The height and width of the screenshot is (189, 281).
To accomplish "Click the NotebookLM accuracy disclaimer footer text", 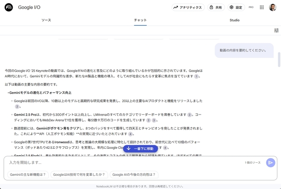I will click(x=140, y=186).
